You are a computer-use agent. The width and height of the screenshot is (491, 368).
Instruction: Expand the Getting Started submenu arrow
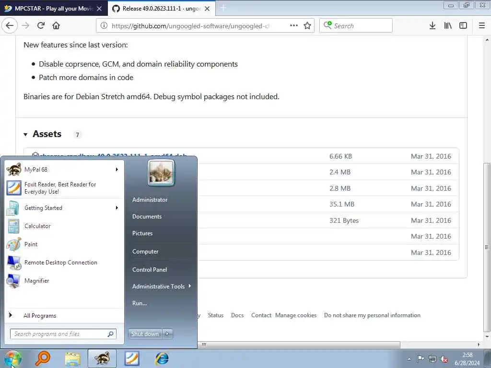point(117,208)
